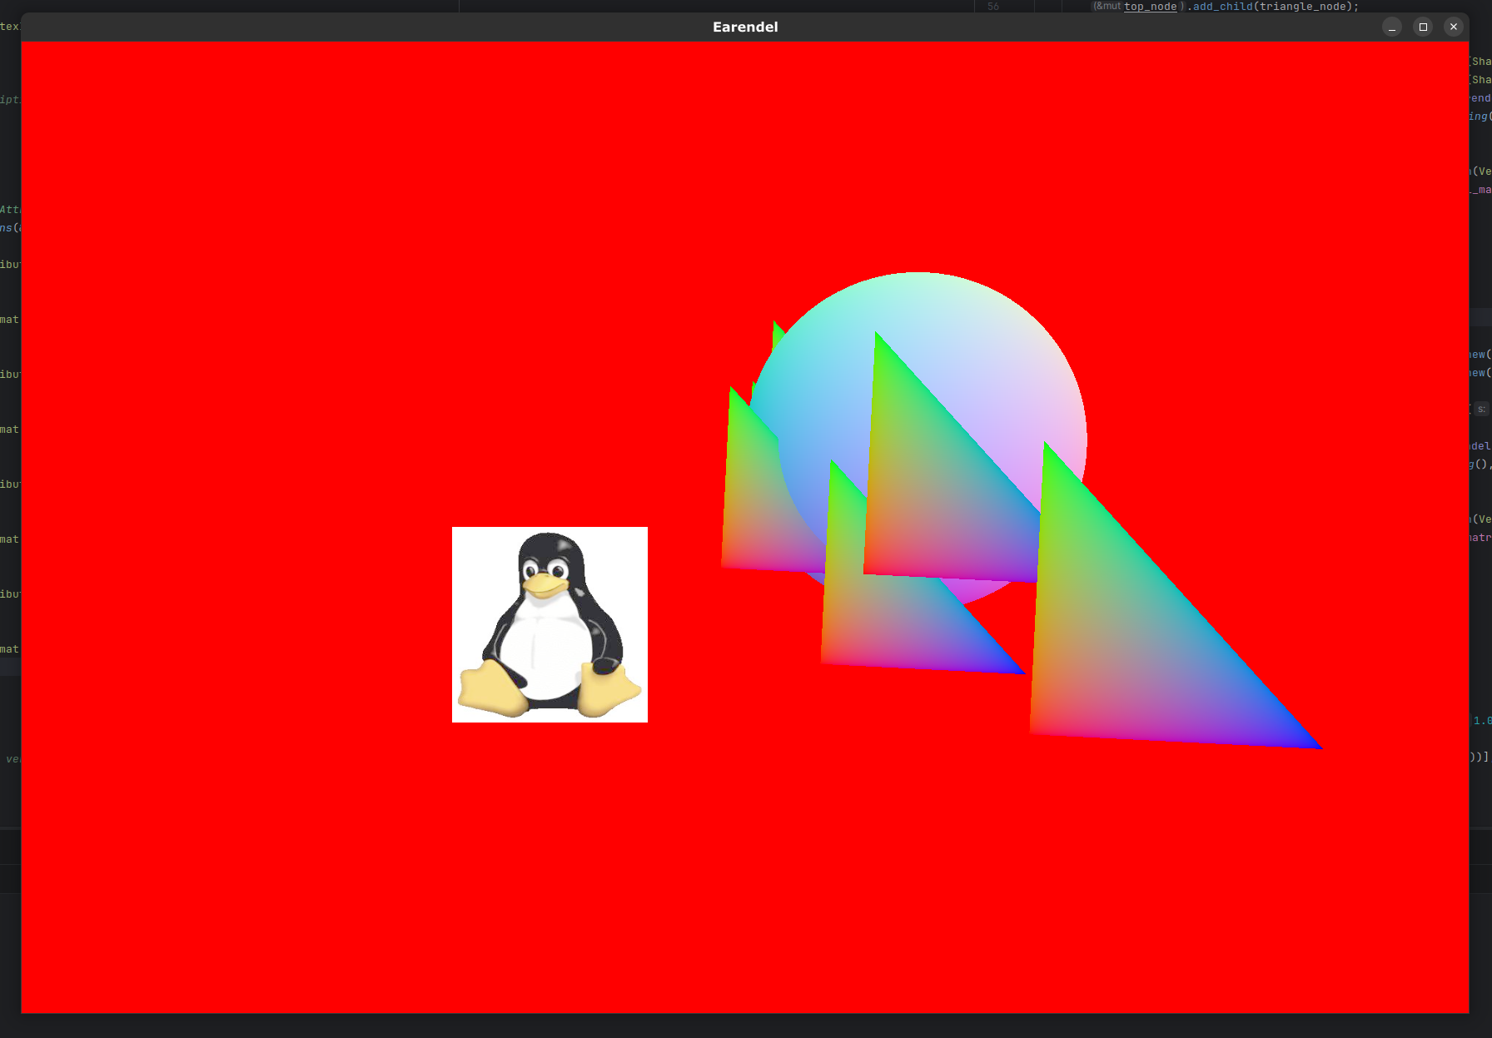Screen dimensions: 1492x1038
Task: Click the Tux penguin image
Action: click(x=550, y=624)
